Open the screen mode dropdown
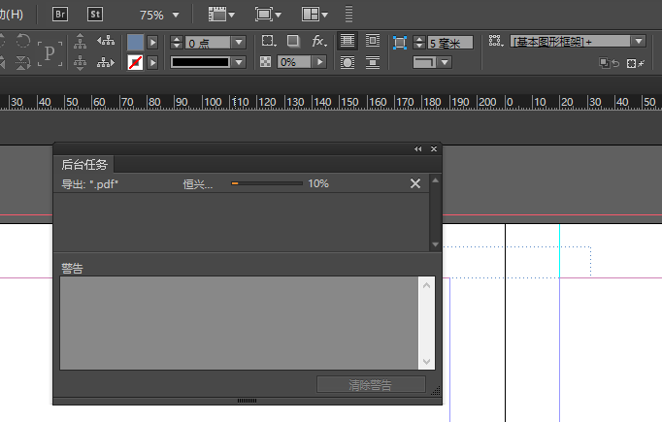662x422 pixels. [268, 15]
